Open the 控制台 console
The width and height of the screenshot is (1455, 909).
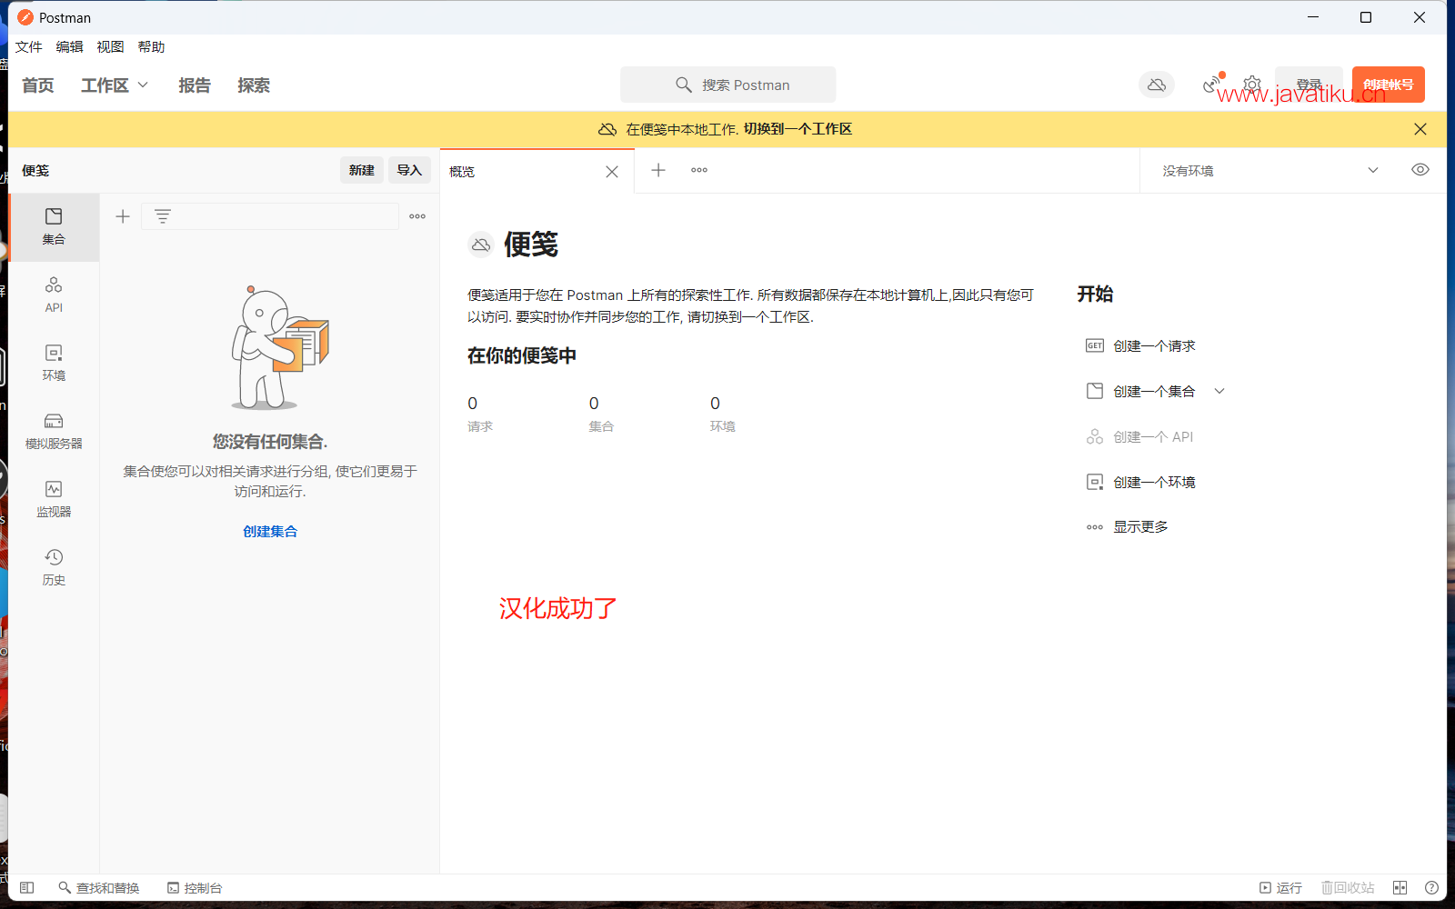(195, 887)
